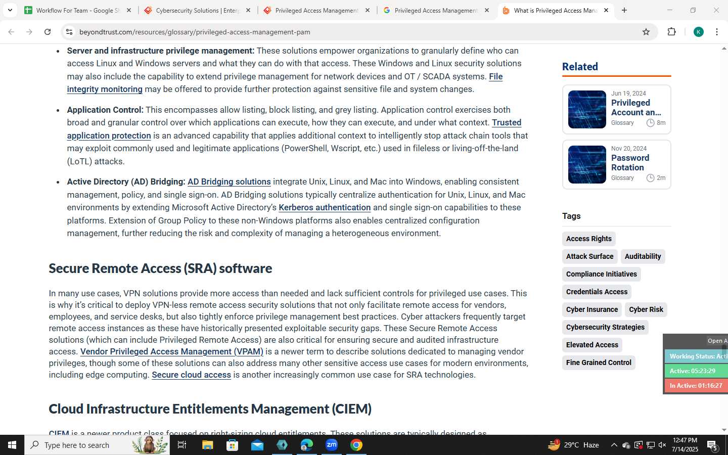This screenshot has width=728, height=455.
Task: Open Microsoft Edge from taskbar
Action: pyautogui.click(x=307, y=445)
